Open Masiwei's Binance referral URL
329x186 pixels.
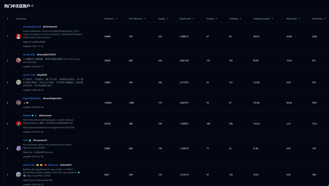click(49, 128)
